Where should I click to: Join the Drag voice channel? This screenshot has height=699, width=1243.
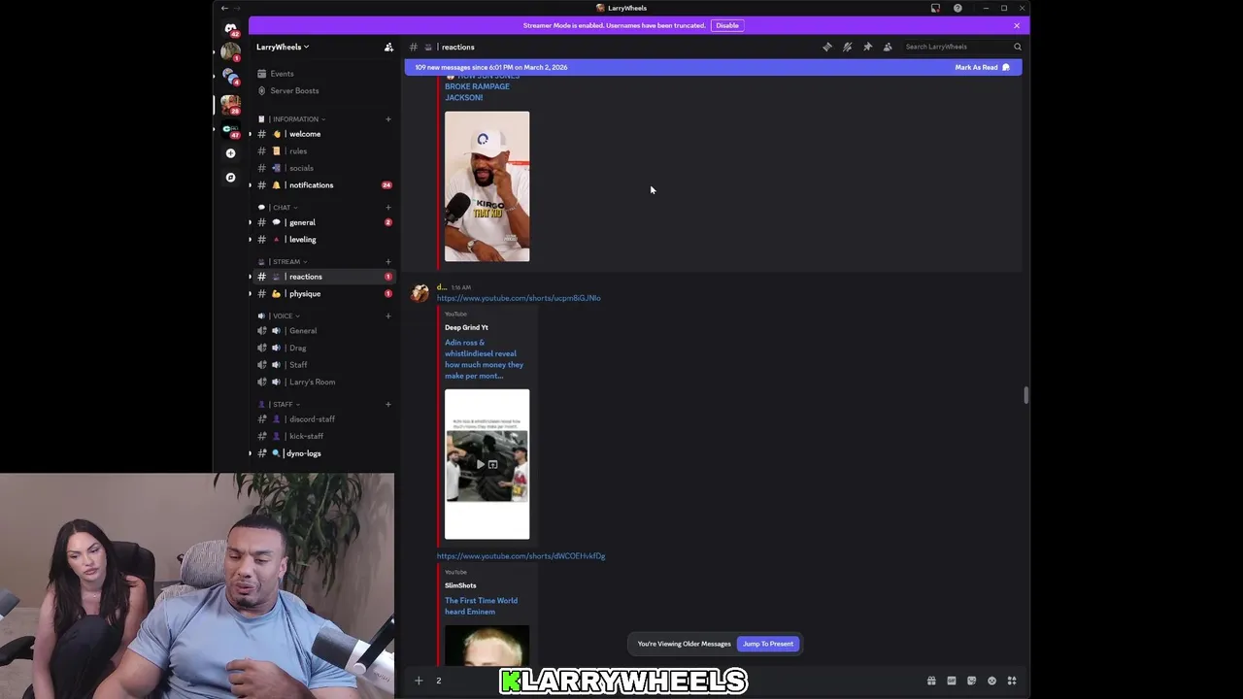point(323,348)
